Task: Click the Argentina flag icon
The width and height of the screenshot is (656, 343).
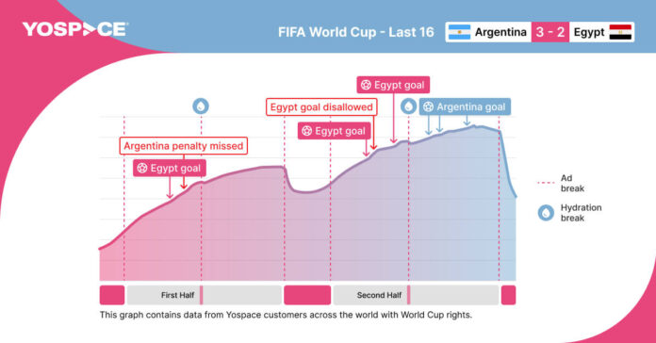Action: click(459, 32)
